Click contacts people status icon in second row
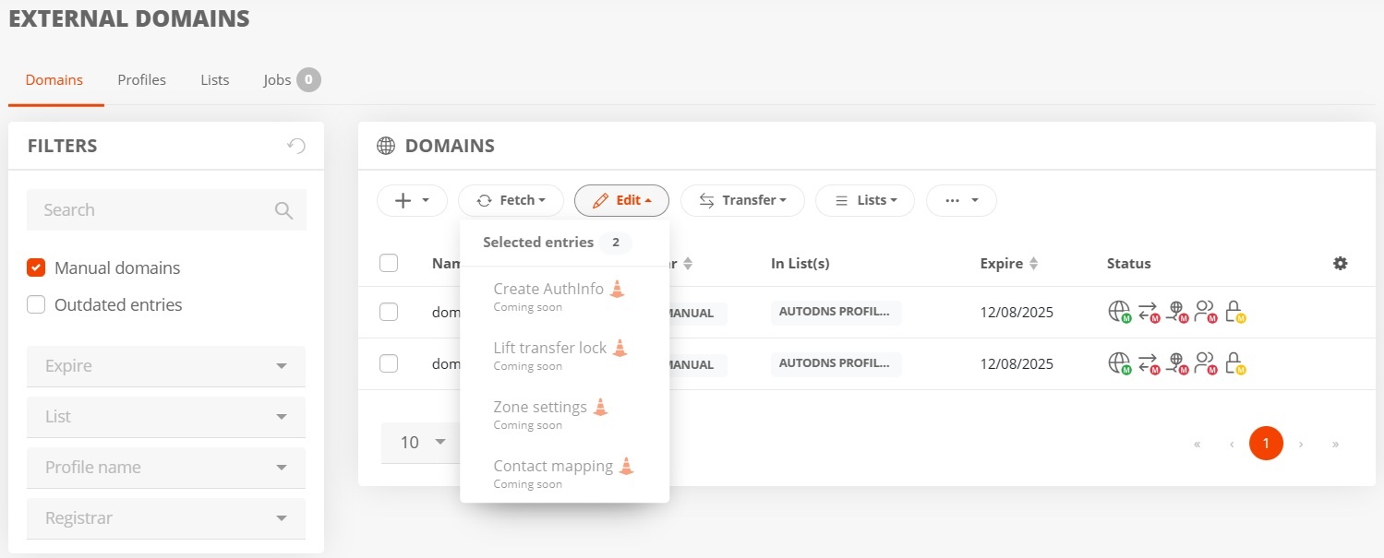This screenshot has width=1384, height=558. coord(1206,364)
